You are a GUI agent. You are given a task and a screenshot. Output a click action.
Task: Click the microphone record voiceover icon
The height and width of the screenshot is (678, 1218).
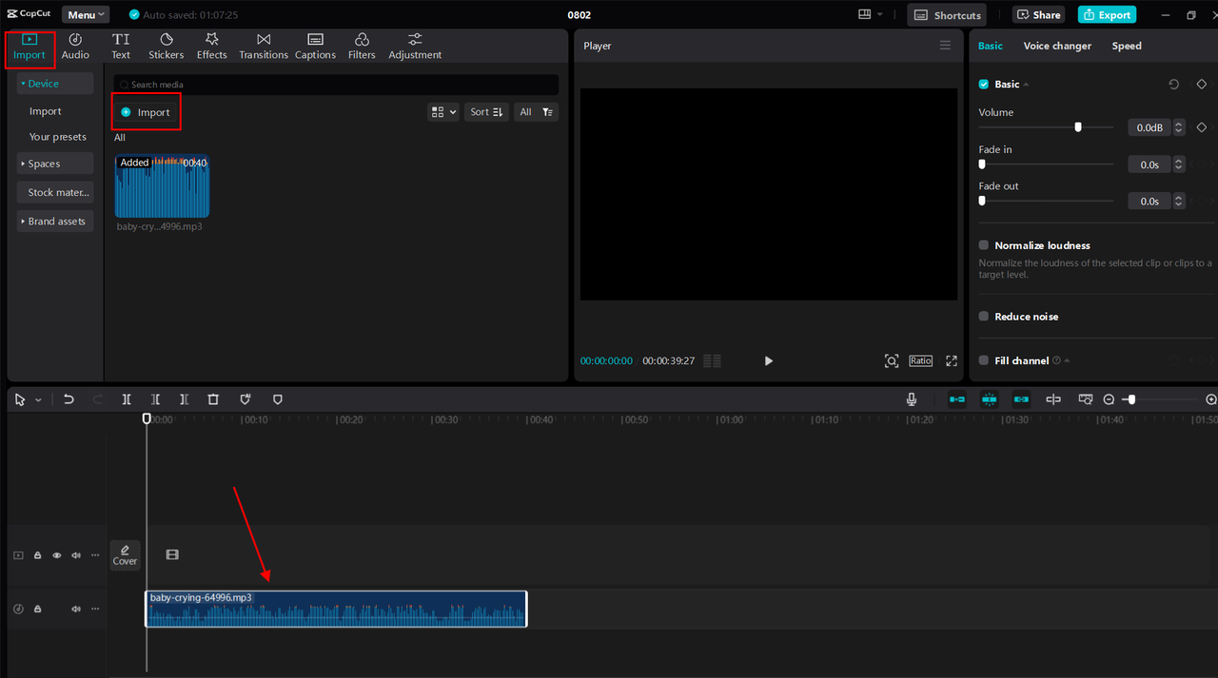(x=912, y=399)
